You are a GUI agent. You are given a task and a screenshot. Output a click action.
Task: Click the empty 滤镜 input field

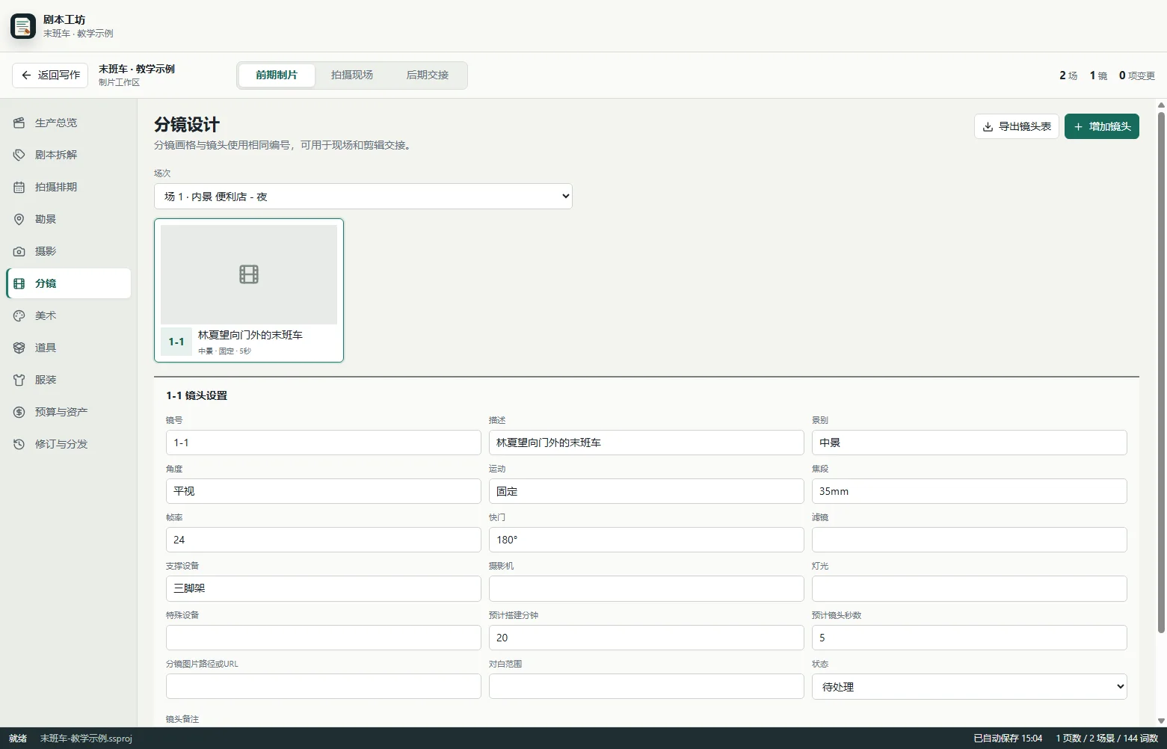click(970, 540)
